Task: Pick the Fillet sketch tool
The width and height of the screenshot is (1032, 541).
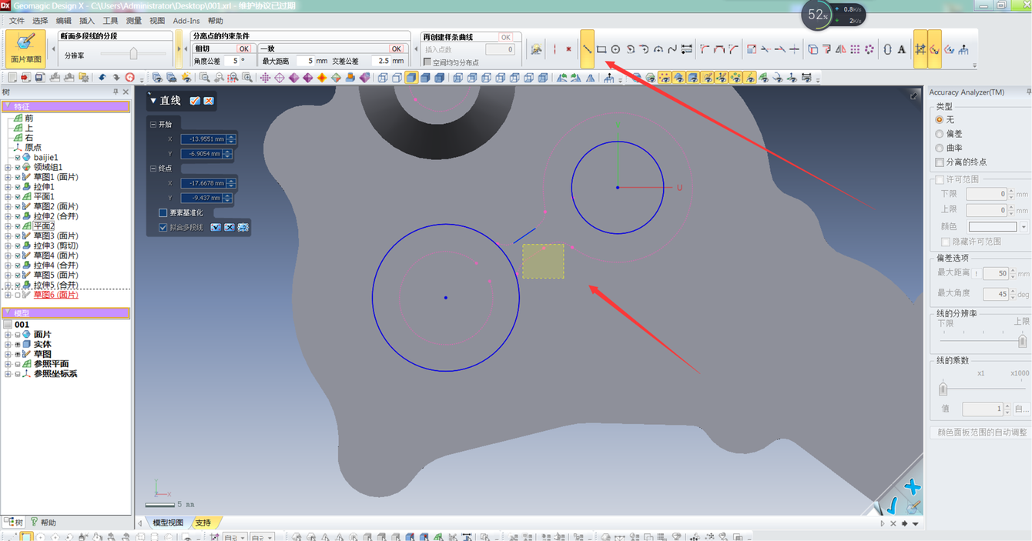Action: [x=704, y=49]
